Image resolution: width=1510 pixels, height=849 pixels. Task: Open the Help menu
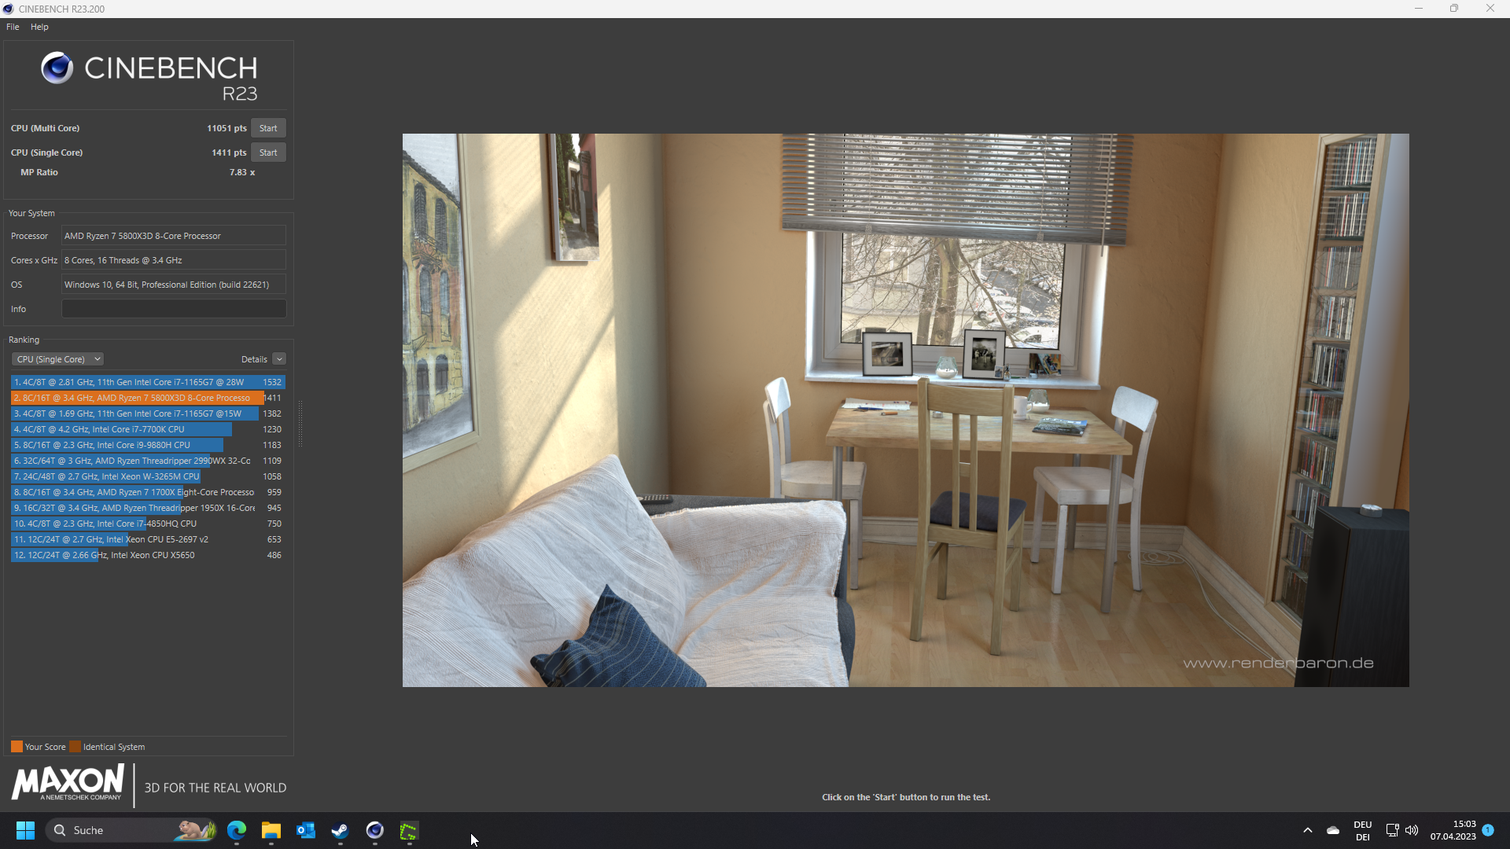click(39, 27)
